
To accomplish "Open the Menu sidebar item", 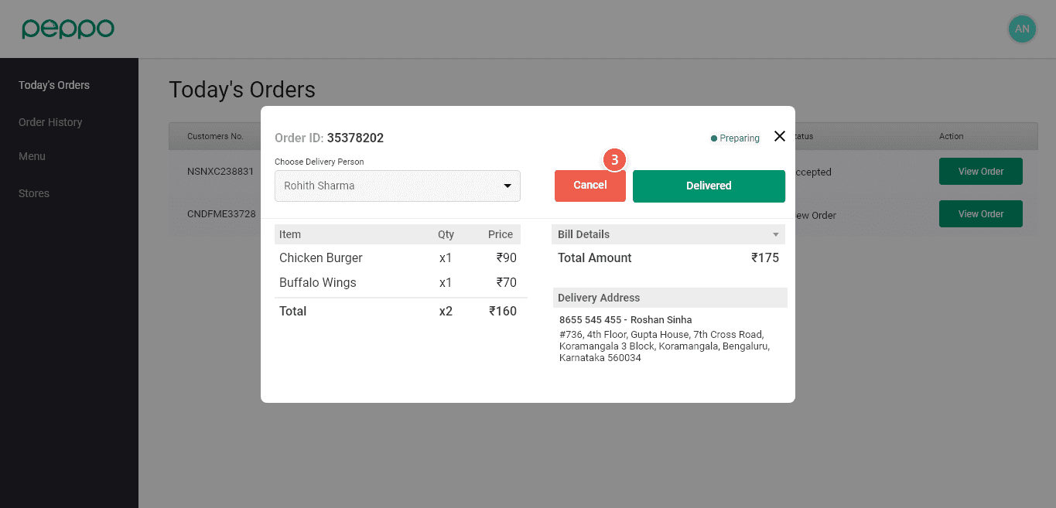I will [32, 156].
